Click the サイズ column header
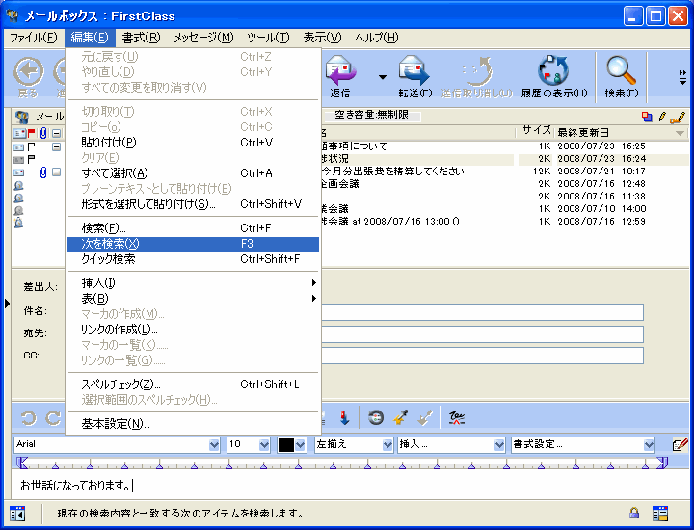 click(536, 131)
